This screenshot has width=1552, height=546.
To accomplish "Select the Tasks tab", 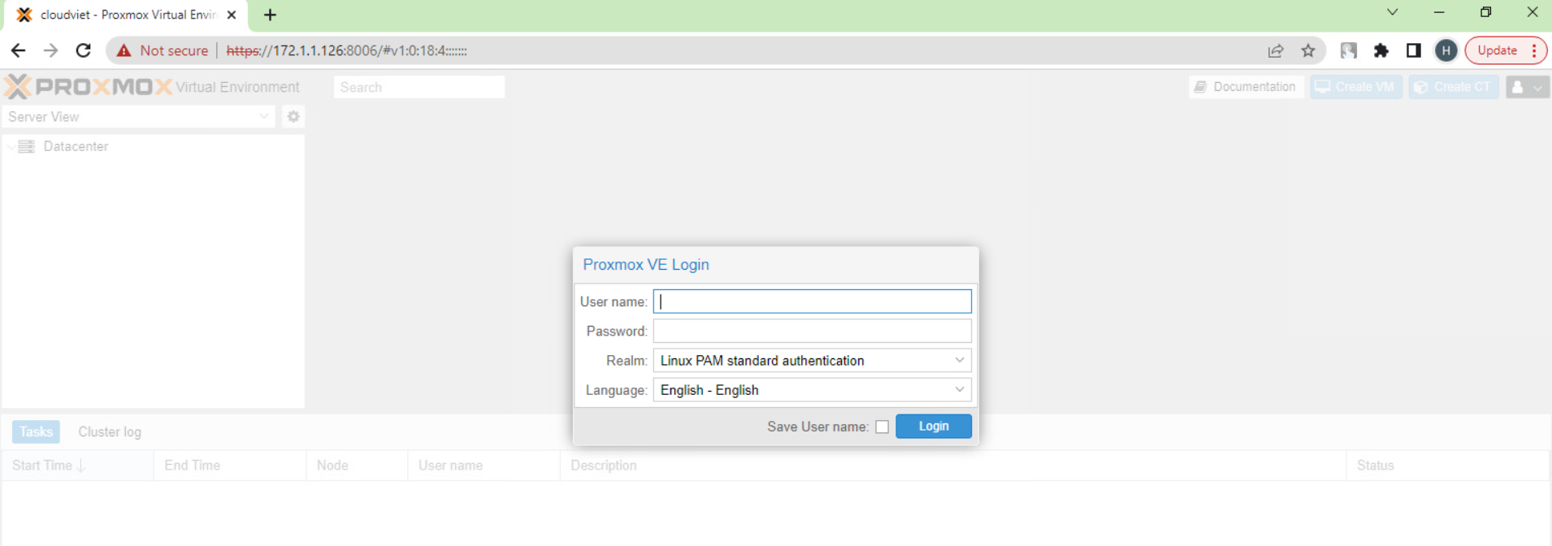I will coord(37,431).
